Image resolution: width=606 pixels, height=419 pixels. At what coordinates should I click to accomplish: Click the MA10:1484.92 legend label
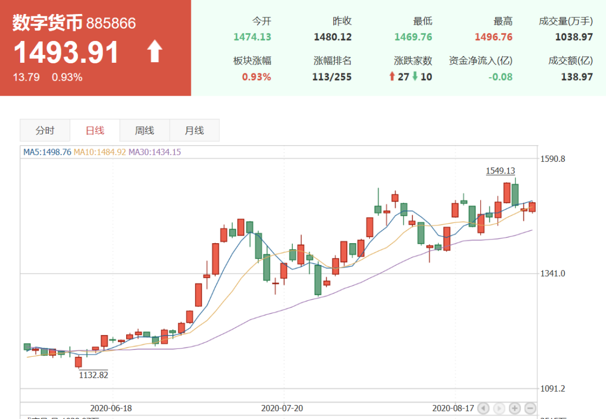tap(100, 152)
